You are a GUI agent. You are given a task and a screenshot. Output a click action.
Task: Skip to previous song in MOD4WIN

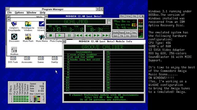[78, 35]
